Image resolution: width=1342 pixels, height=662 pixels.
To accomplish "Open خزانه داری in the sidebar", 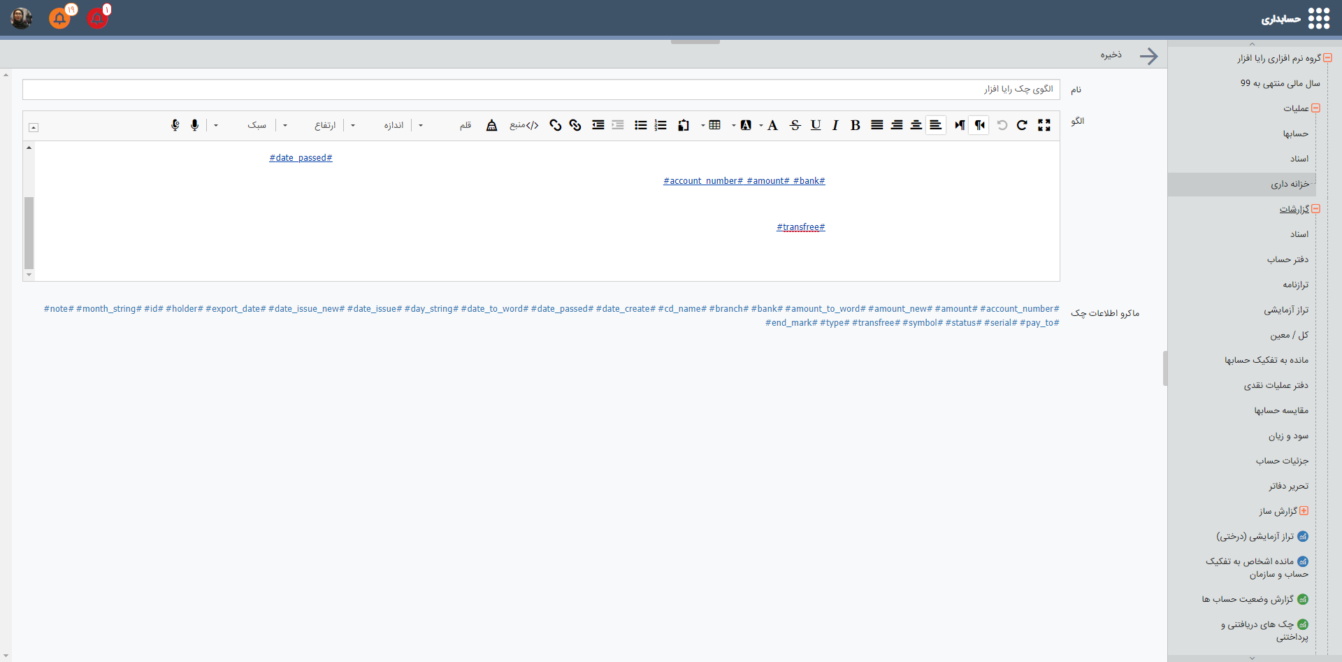I will pos(1290,184).
